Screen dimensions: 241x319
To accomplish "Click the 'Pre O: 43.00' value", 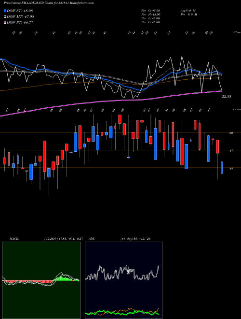I will pos(151,11).
